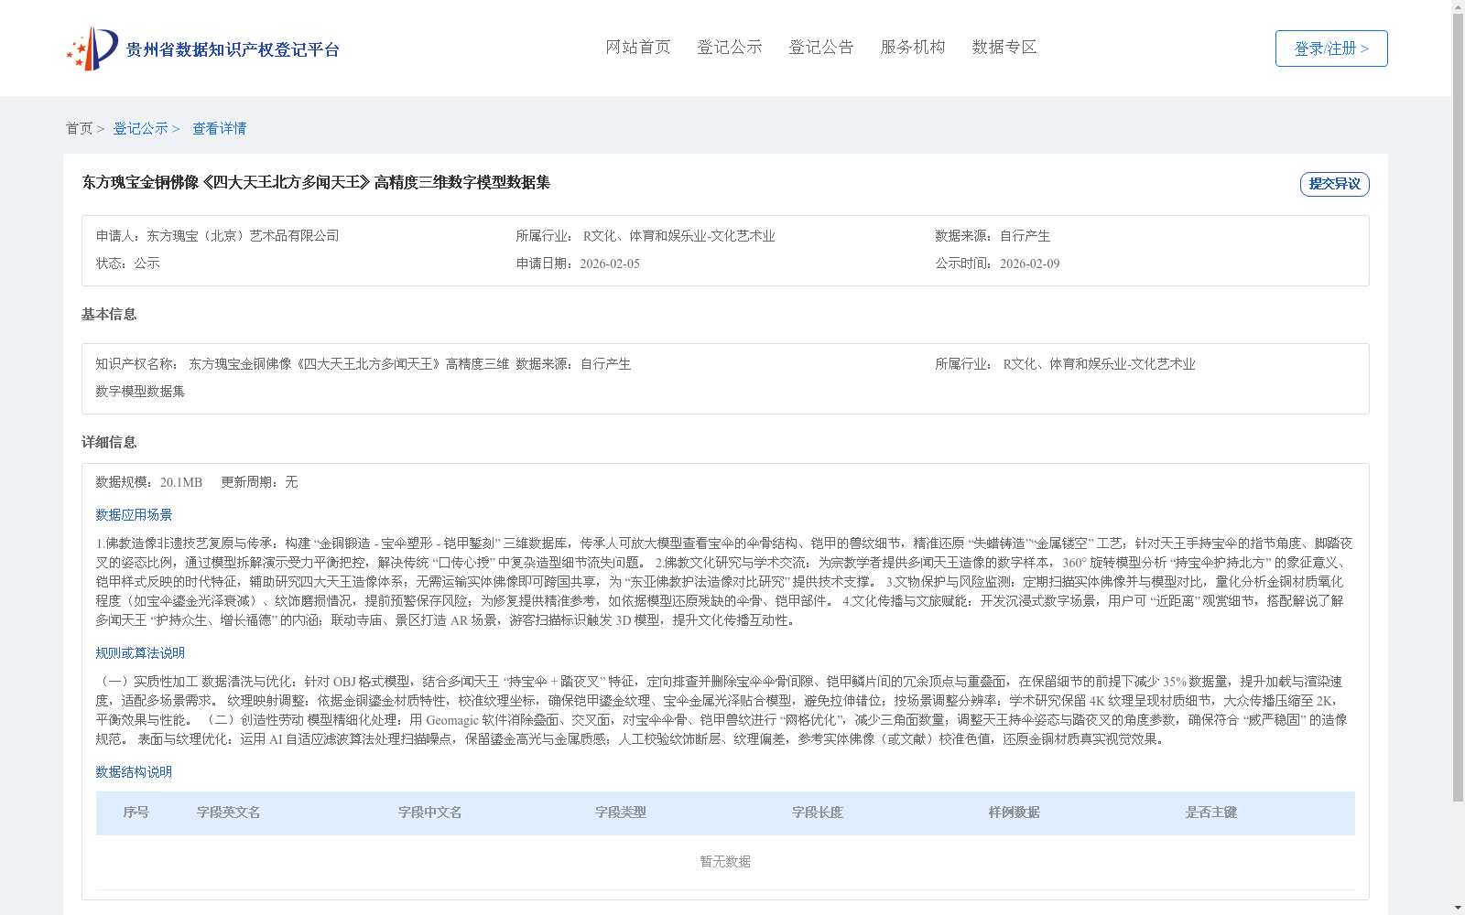The width and height of the screenshot is (1465, 915).
Task: Click the page vertical scrollbar thumb
Action: click(1458, 407)
